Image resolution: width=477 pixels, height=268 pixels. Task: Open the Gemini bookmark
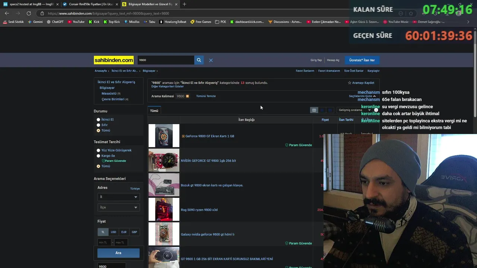point(35,22)
